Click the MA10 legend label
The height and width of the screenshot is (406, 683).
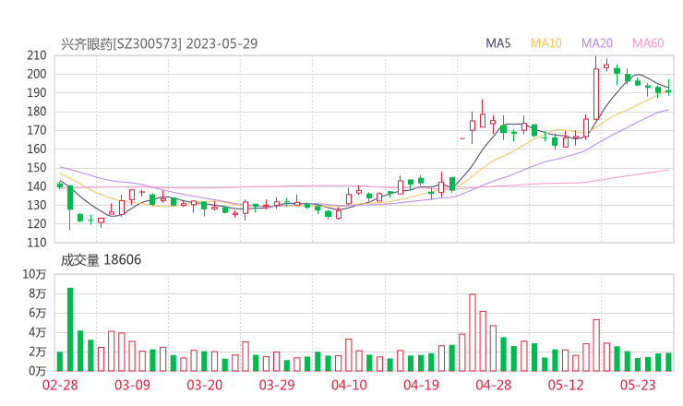[x=545, y=43]
